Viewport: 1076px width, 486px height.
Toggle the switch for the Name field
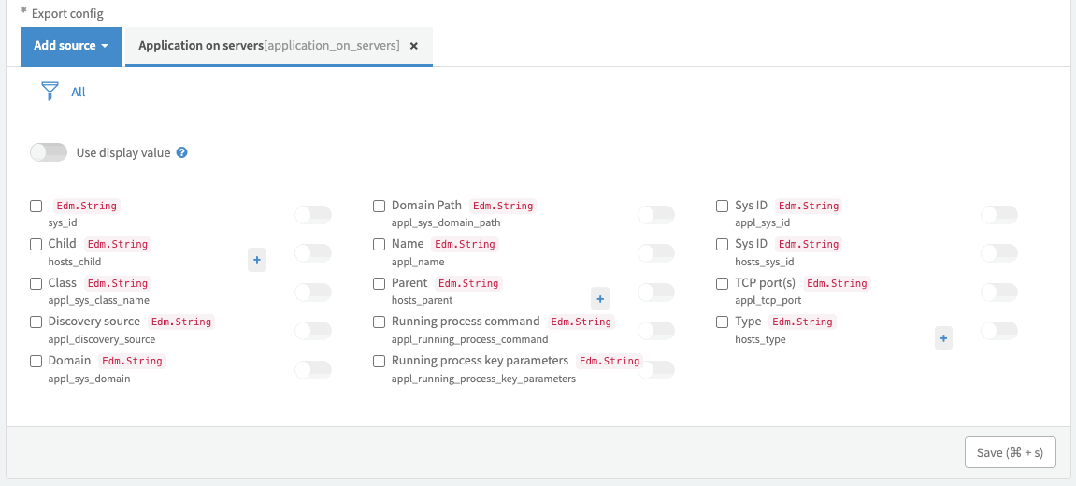[x=656, y=253]
